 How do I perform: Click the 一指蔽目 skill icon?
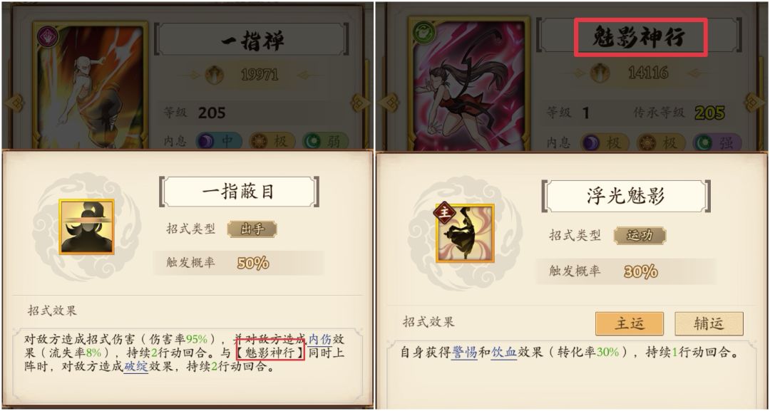click(87, 227)
